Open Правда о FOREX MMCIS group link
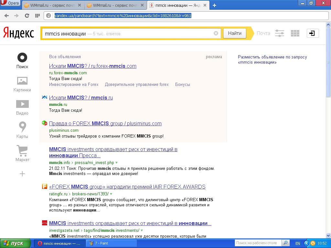The height and width of the screenshot is (248, 331). tap(105, 124)
